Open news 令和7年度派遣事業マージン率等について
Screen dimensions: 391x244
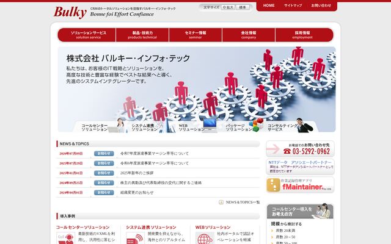155,154
